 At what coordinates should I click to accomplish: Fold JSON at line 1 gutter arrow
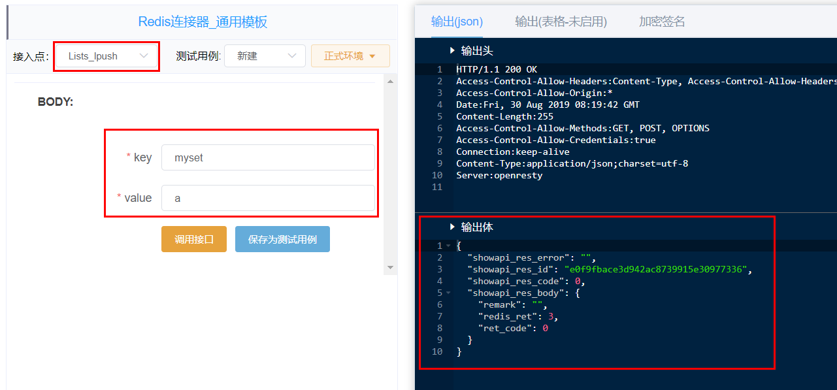(x=448, y=246)
